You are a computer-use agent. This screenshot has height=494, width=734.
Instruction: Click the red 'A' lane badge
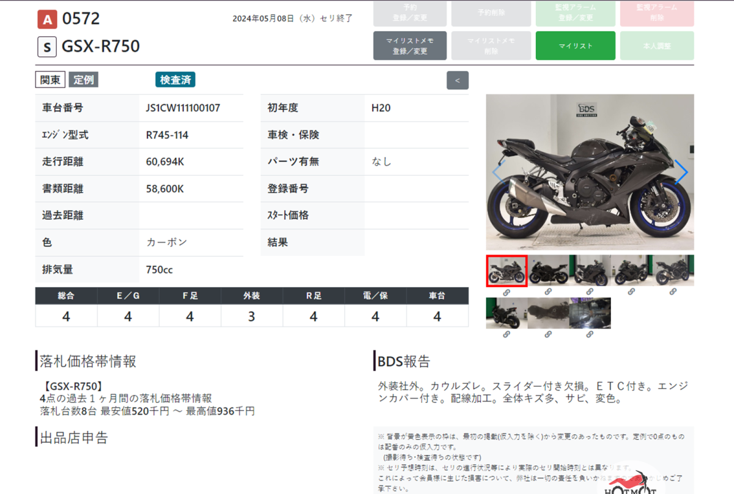click(x=47, y=20)
